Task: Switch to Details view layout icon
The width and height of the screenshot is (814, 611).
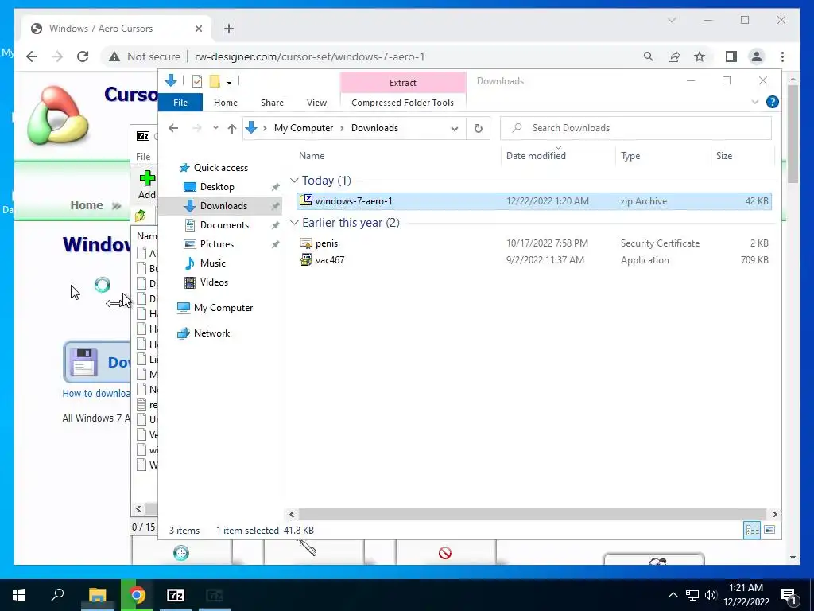Action: tap(752, 530)
